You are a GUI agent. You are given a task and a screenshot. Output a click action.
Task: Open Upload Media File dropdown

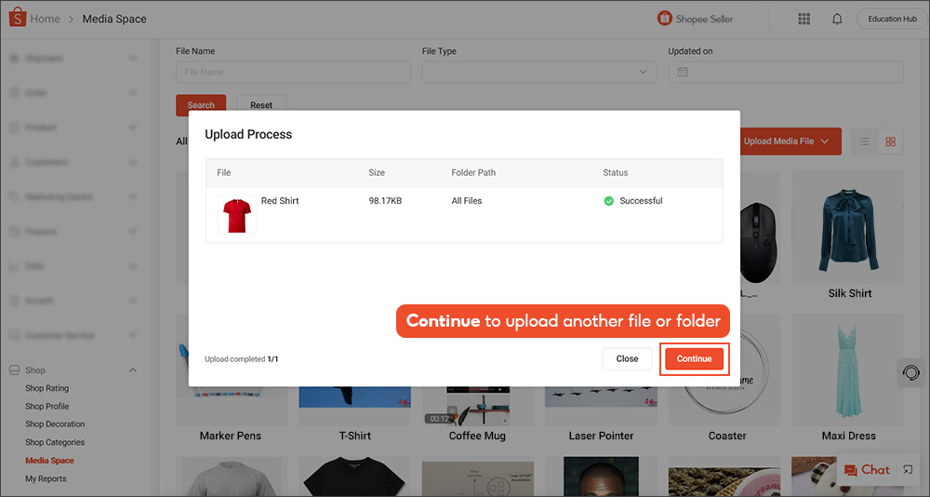[x=790, y=141]
